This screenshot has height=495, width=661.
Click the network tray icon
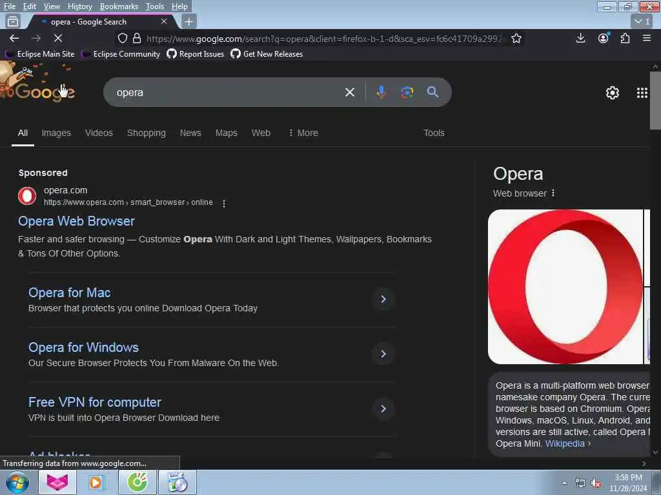click(x=580, y=483)
